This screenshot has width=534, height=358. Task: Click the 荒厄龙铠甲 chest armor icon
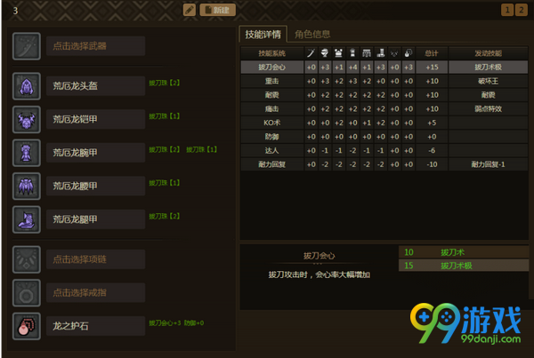tap(27, 119)
